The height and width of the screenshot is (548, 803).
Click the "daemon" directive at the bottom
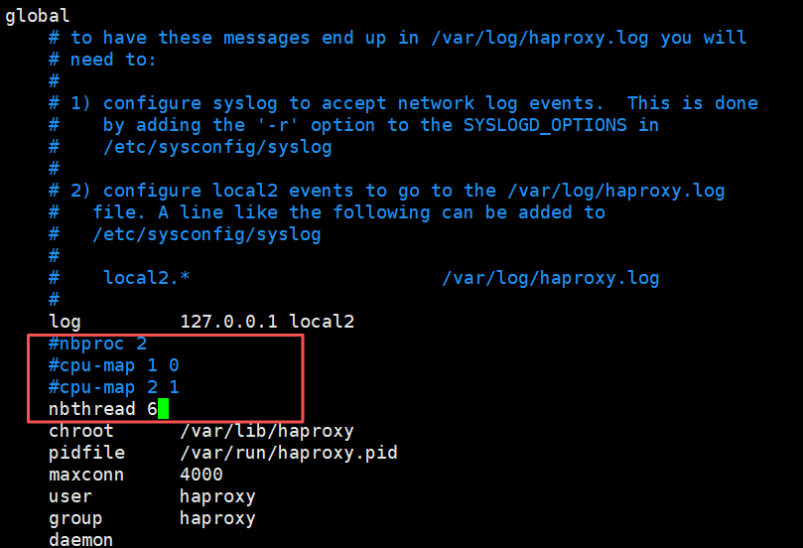(81, 539)
